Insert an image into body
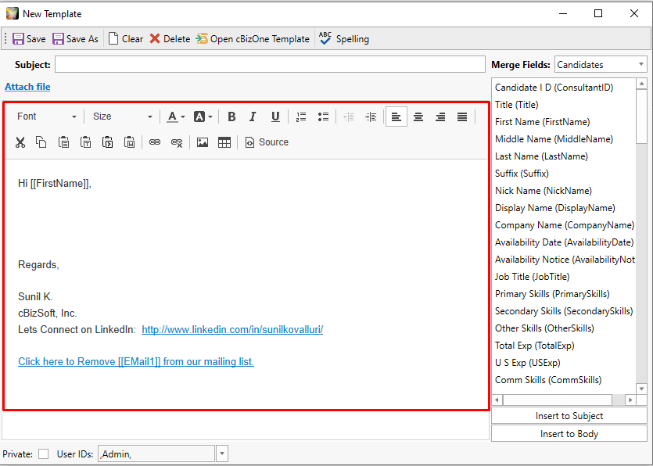The width and height of the screenshot is (653, 466). click(203, 142)
